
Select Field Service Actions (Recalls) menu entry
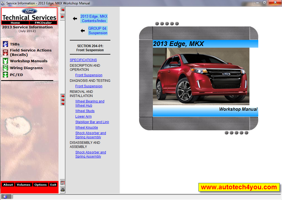click(x=31, y=52)
